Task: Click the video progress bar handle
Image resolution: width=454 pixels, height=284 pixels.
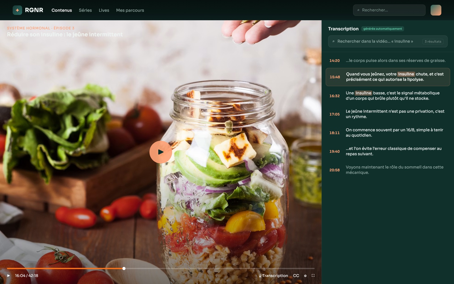Action: [124, 268]
